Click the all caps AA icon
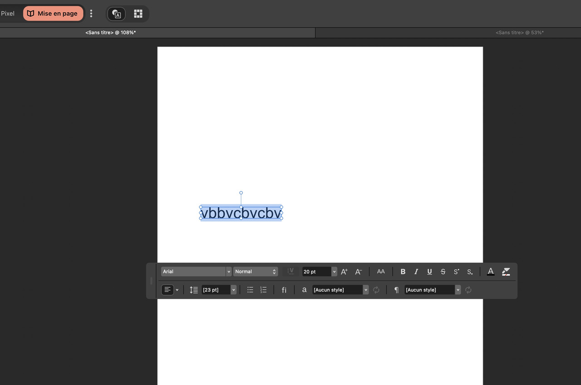The image size is (581, 385). [381, 271]
